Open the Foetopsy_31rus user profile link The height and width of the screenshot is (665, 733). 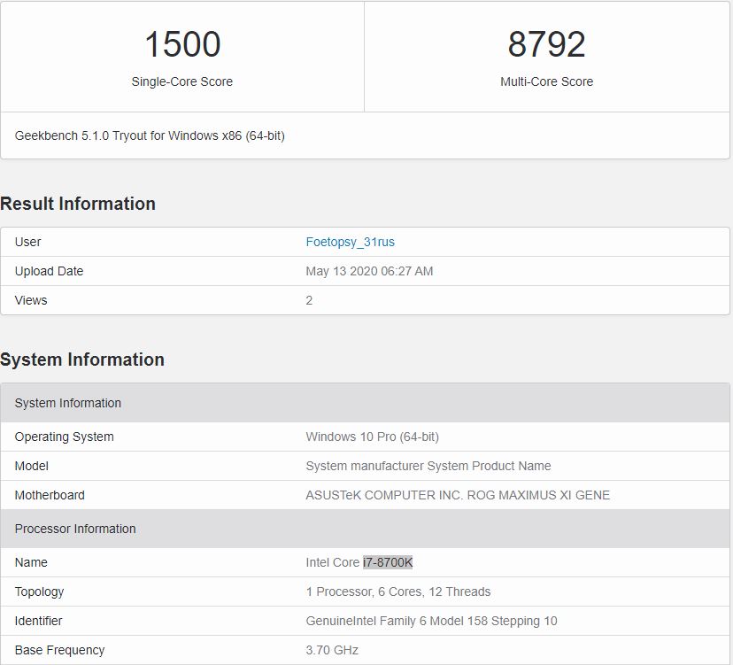(x=350, y=242)
